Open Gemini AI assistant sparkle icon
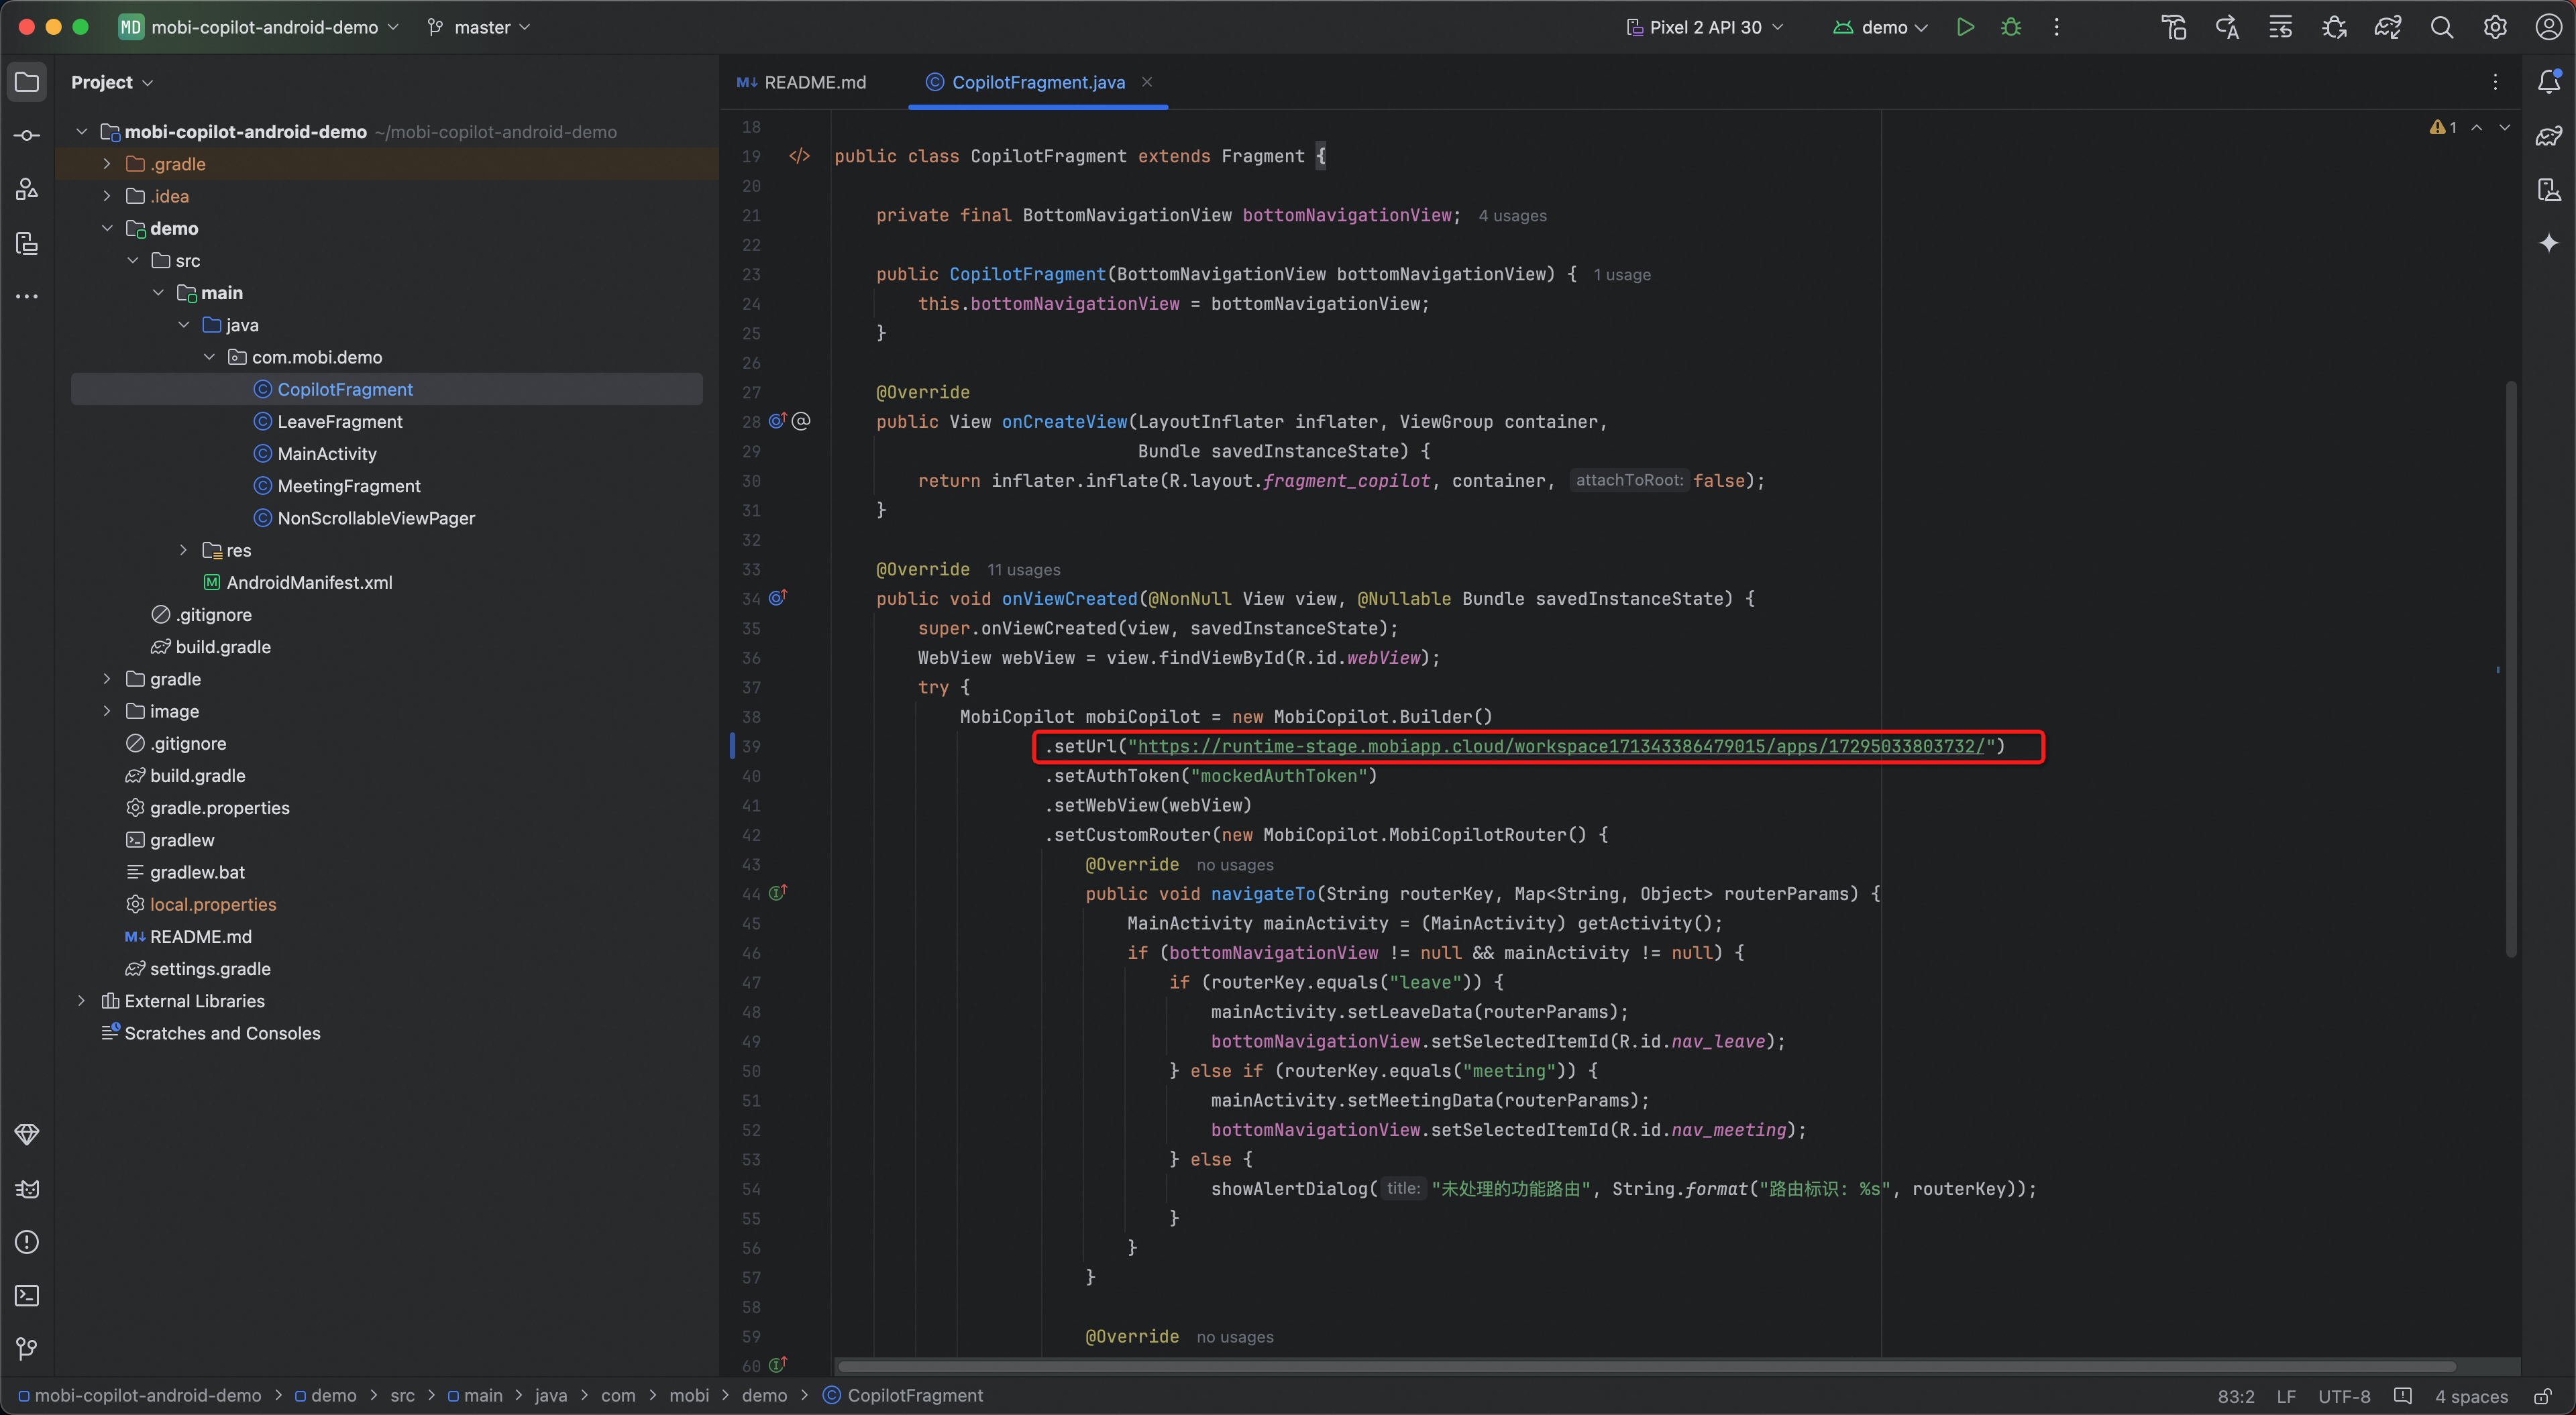 click(2549, 243)
